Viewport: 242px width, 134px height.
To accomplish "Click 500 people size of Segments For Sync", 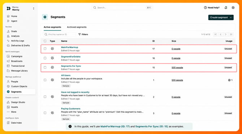I will pyautogui.click(x=177, y=68).
